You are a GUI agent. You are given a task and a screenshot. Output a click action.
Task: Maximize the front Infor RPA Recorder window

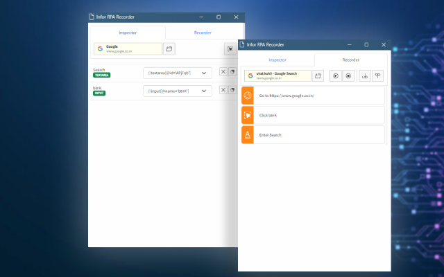[x=366, y=44]
